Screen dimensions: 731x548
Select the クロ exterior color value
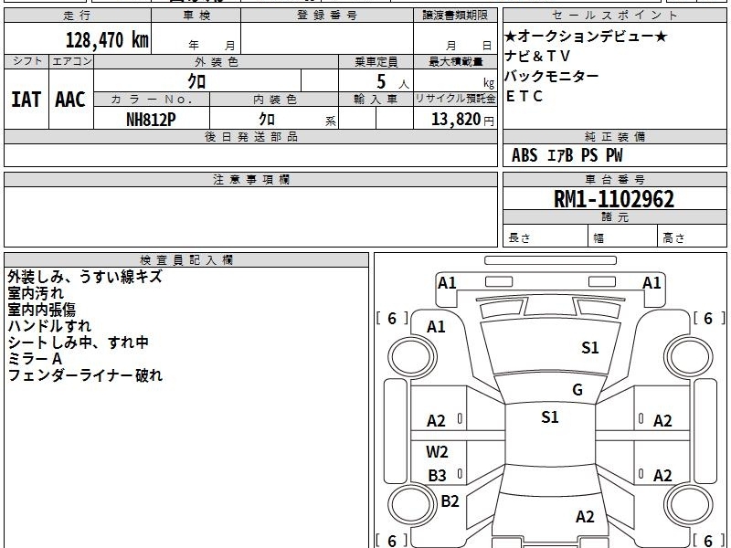click(196, 81)
